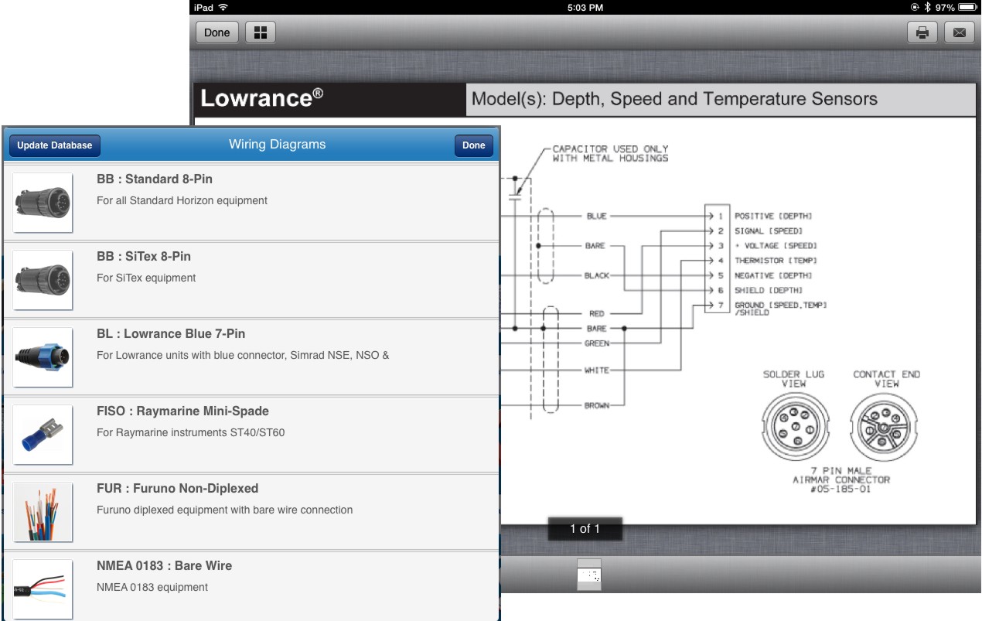The width and height of the screenshot is (982, 621).
Task: Select 'NMEA 0183 : Bare Wire' row title
Action: click(x=165, y=566)
